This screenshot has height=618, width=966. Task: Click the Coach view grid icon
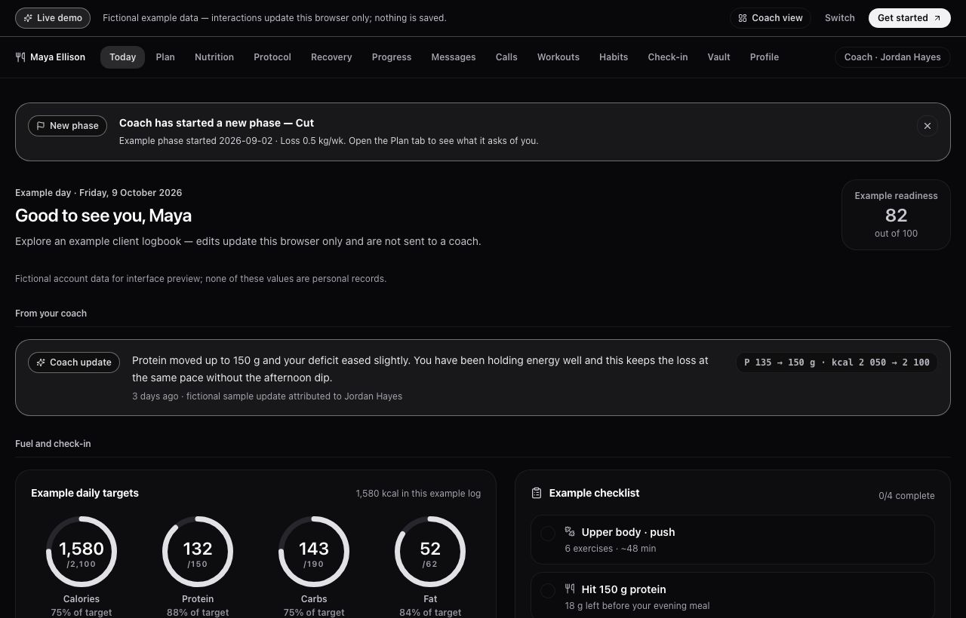pos(743,18)
